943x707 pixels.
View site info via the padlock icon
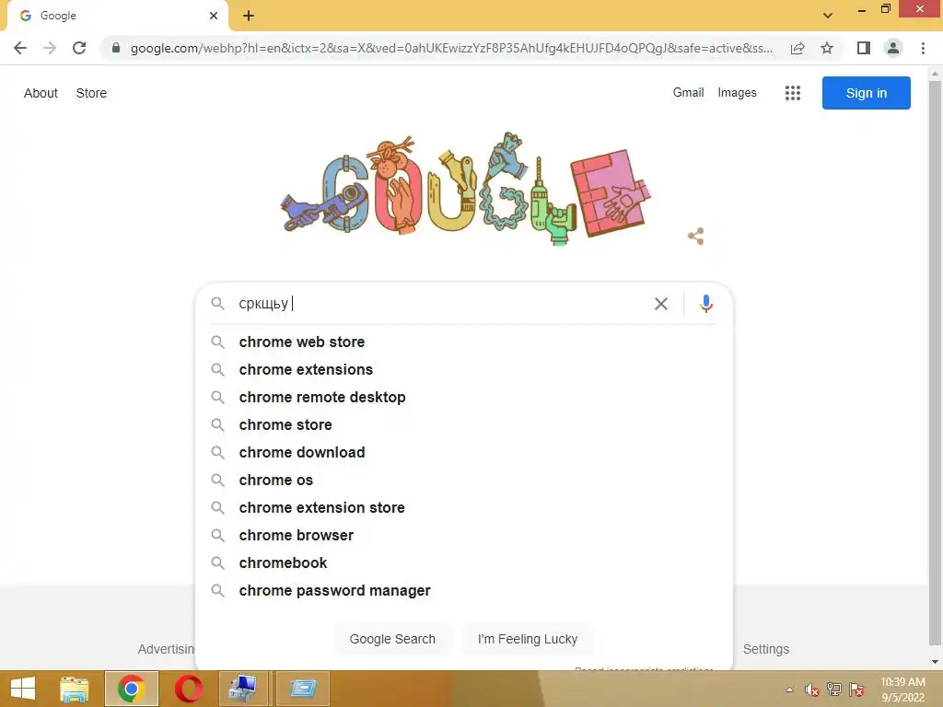click(116, 48)
